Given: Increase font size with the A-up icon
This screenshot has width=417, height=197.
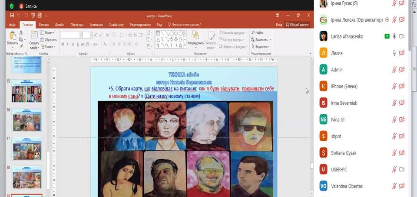Looking at the screenshot, I should tap(96, 35).
